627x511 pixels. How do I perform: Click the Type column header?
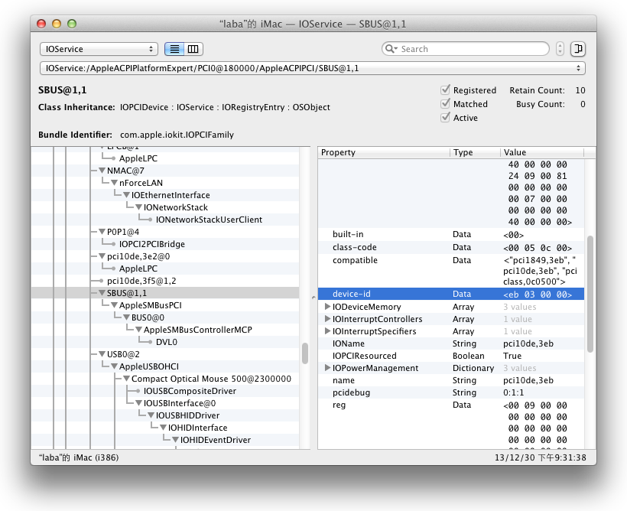[x=475, y=152]
